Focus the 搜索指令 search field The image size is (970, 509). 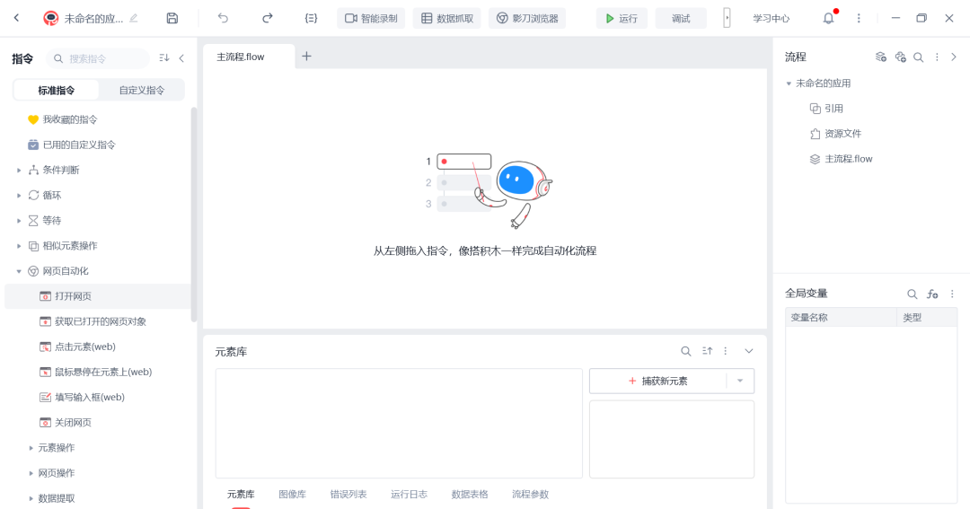tap(98, 58)
